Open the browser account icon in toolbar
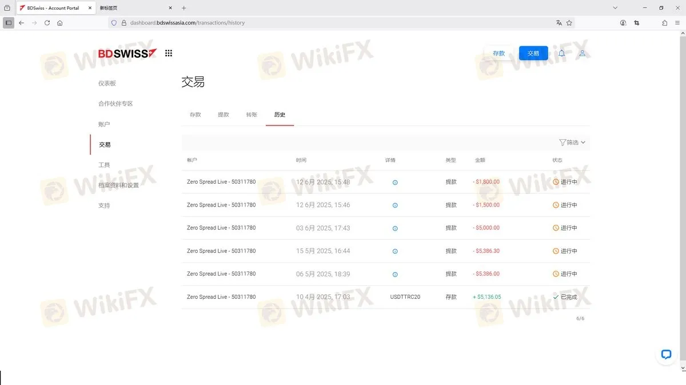Image resolution: width=686 pixels, height=385 pixels. click(623, 23)
